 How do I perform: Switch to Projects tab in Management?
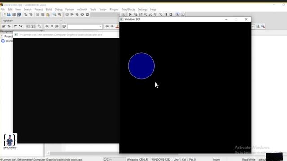[x=9, y=36]
